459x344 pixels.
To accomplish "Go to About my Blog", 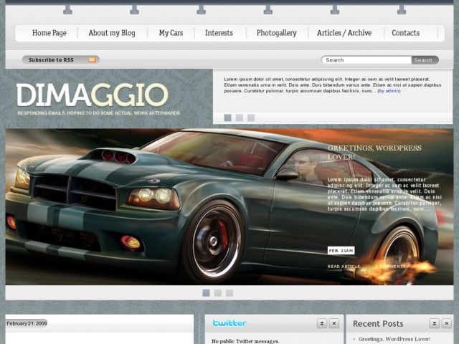I will (x=112, y=33).
